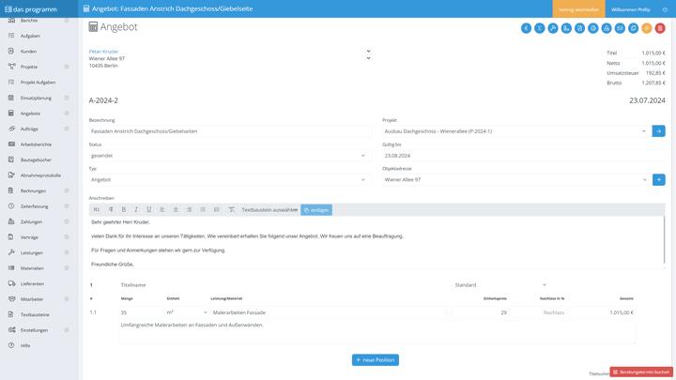This screenshot has width=676, height=380.
Task: Expand the Standard dropdown in position header
Action: [499, 285]
